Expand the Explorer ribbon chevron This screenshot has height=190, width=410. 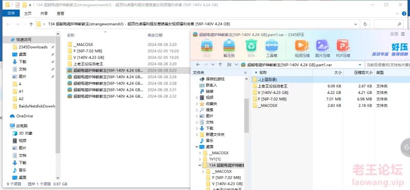pos(398,14)
